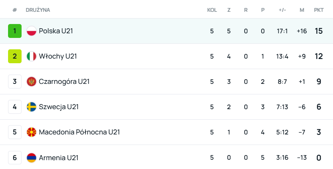Viewport: 333px width, 169px height.
Task: Open the Włochy U21 team link
Action: [x=58, y=56]
